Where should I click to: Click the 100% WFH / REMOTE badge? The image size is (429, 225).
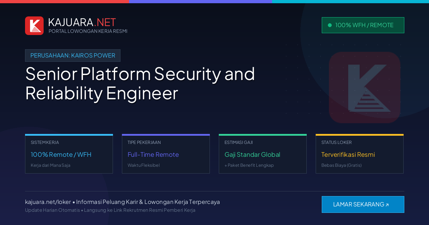(363, 25)
